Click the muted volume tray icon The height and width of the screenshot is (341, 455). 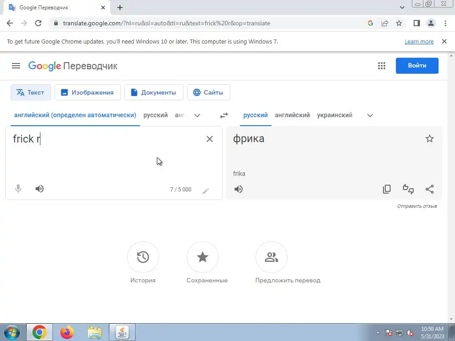click(410, 333)
